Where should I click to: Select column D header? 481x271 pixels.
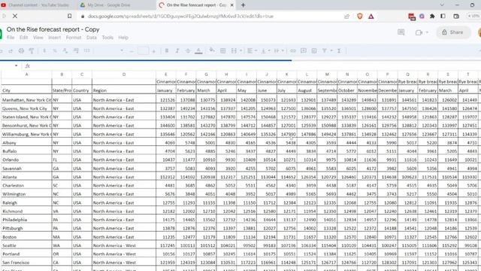(x=124, y=75)
